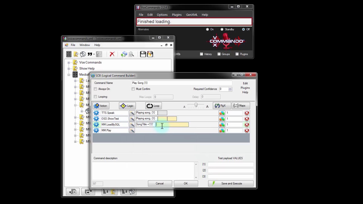This screenshot has width=363, height=204.
Task: Open the File menu in VoxCommando window
Action: [x=141, y=15]
